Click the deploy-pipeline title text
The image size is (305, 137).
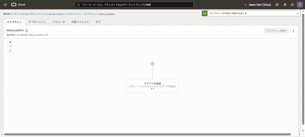15,30
